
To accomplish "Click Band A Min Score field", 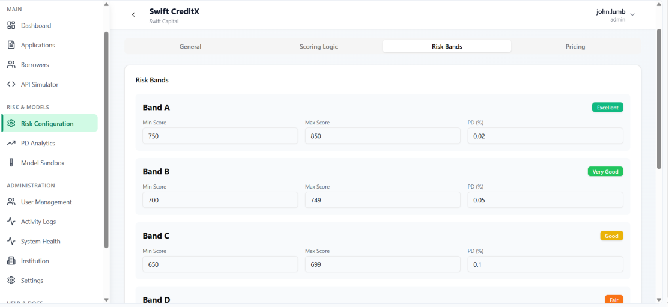I will 220,136.
